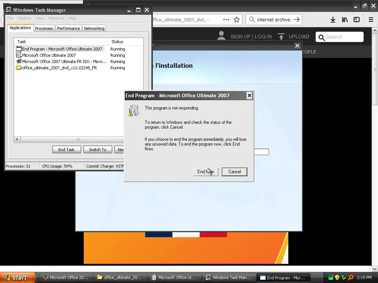The image size is (378, 283).
Task: Click the window icon beside End Program task row
Action: [18, 49]
